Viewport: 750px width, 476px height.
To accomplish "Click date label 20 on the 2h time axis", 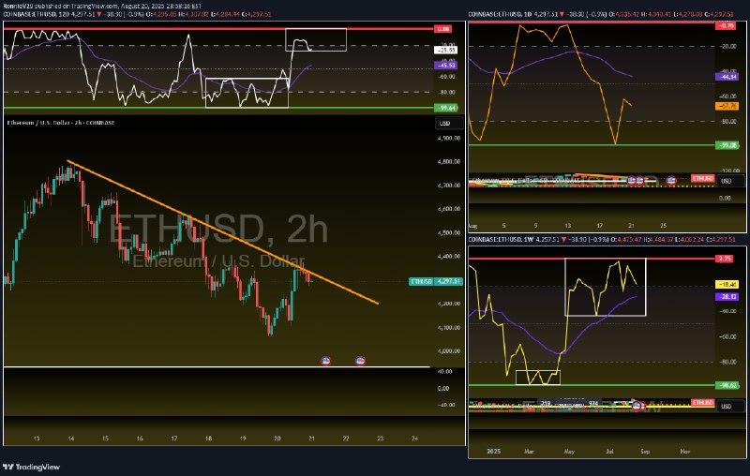I will (277, 439).
